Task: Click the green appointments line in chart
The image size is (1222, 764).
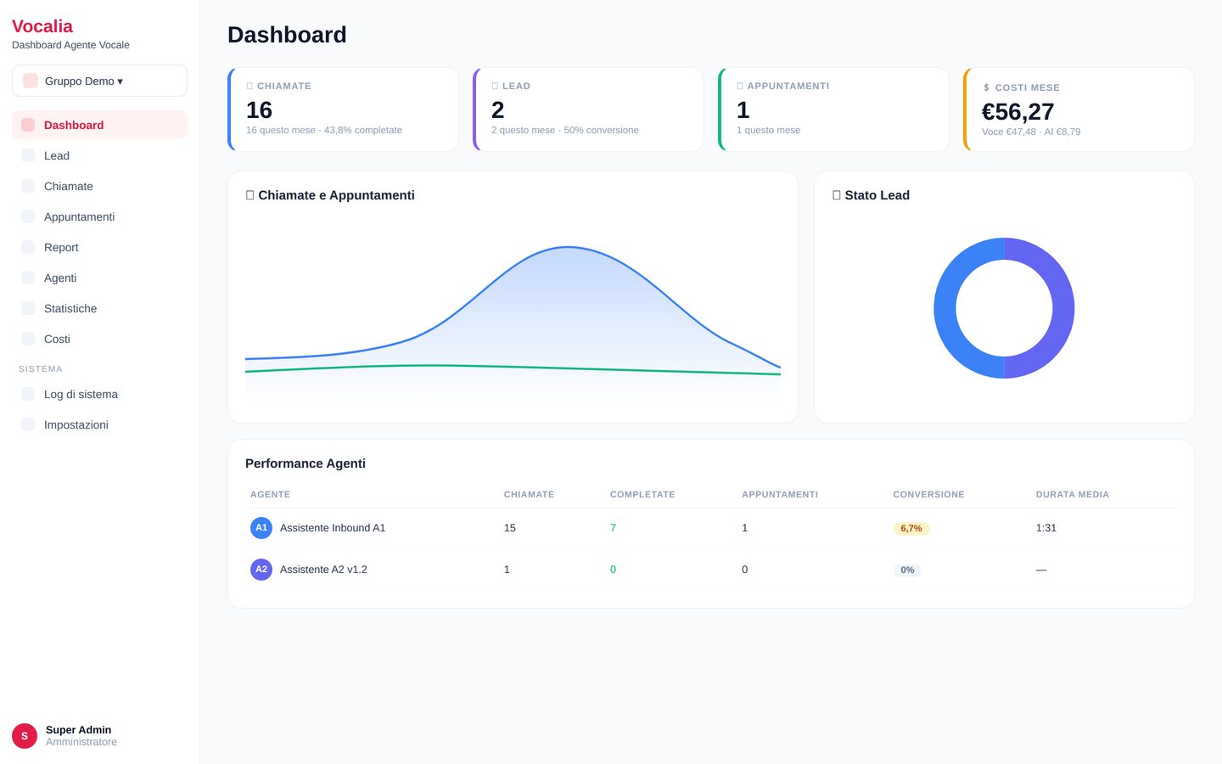Action: click(x=513, y=368)
